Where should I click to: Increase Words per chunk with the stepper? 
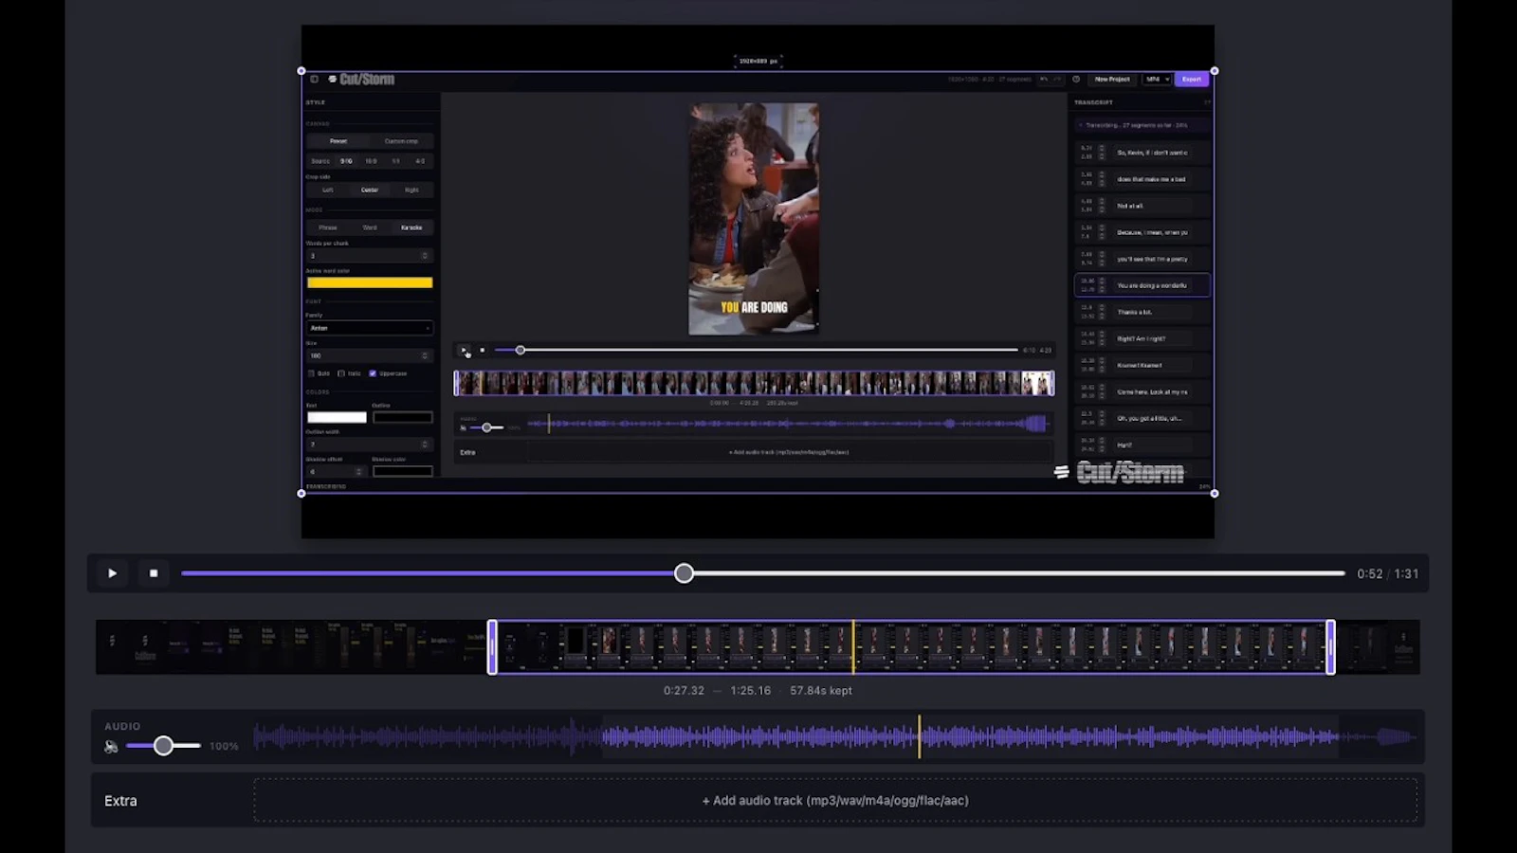click(424, 252)
